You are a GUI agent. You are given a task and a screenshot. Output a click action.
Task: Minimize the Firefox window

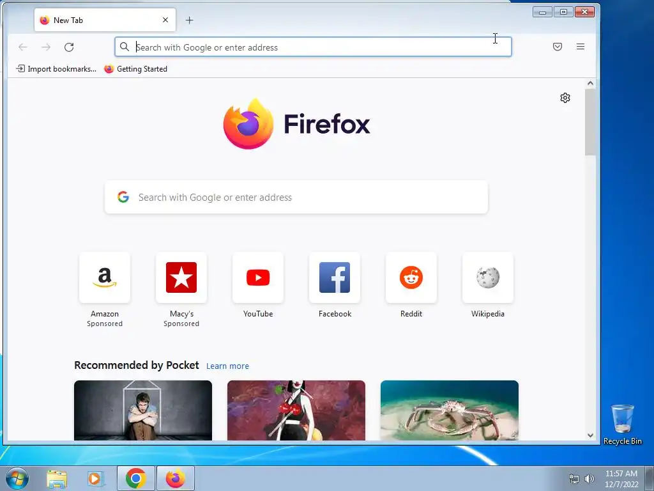(x=542, y=12)
